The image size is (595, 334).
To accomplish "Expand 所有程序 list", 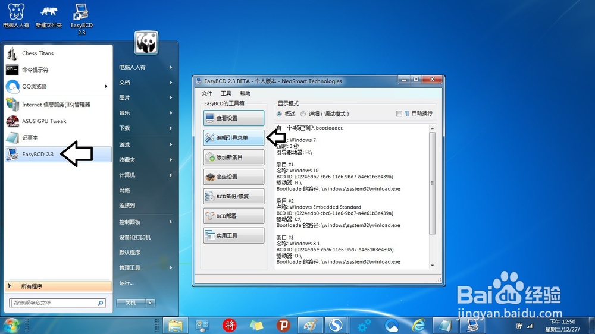I will (x=58, y=286).
